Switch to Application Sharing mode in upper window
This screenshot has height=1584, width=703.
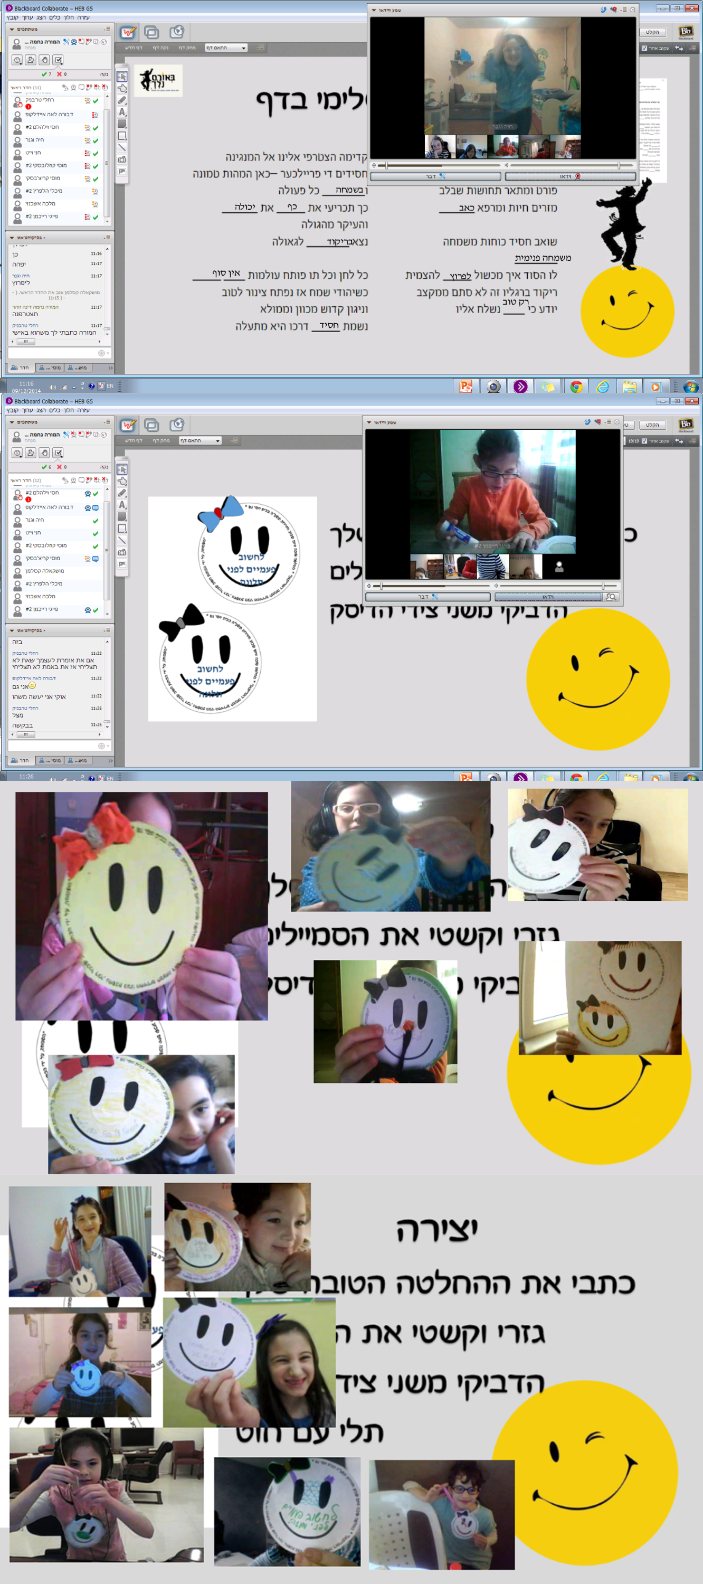[x=152, y=32]
